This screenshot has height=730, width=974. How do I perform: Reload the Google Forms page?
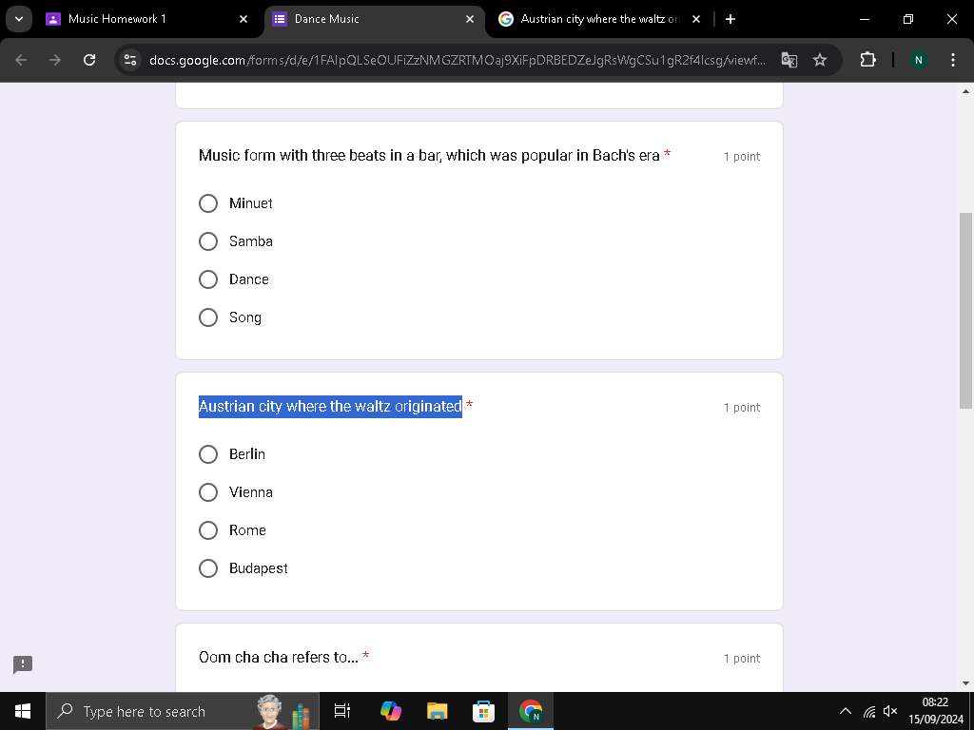[89, 60]
